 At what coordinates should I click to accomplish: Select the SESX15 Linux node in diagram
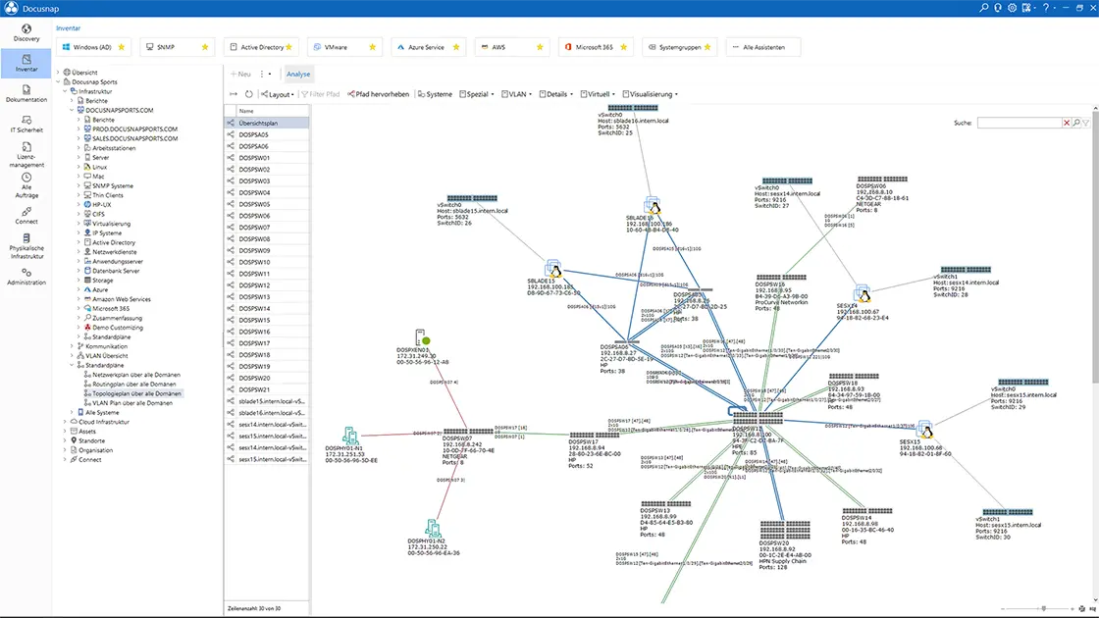(925, 430)
